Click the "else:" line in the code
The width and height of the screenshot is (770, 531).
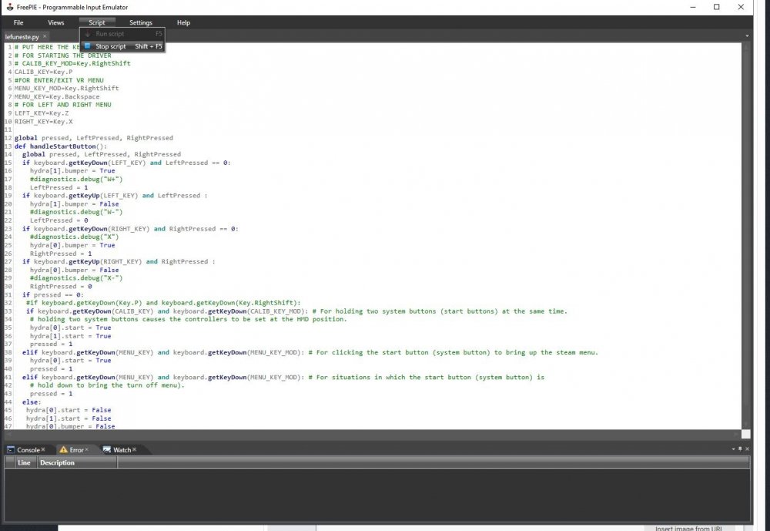pyautogui.click(x=32, y=402)
